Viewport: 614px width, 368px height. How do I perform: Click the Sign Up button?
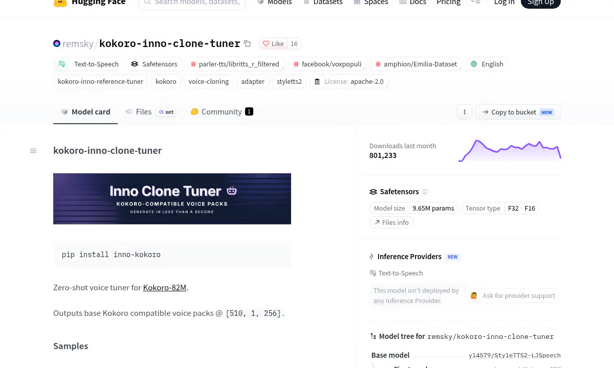click(541, 3)
